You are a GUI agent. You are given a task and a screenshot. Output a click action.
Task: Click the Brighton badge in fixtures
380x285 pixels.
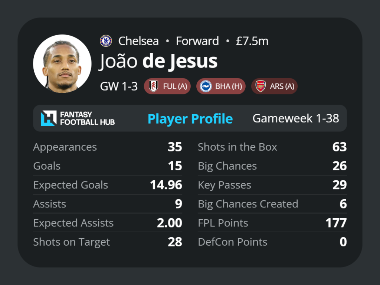click(x=206, y=86)
